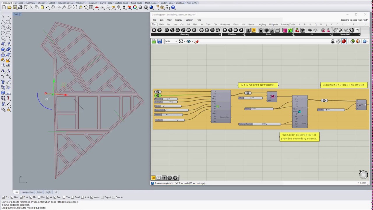Click the Undo arrow icon

pyautogui.click(x=47, y=8)
